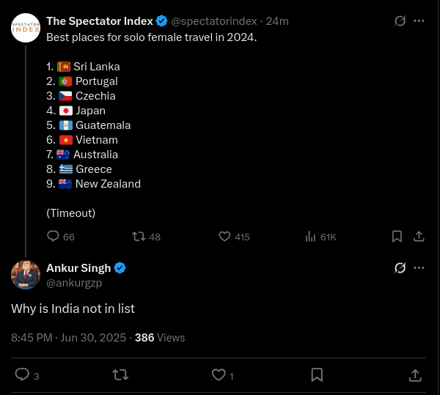Bookmark the Spectator Index tweet
This screenshot has width=440, height=395.
[x=397, y=236]
